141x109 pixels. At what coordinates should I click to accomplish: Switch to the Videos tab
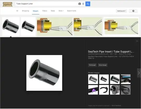pos(45,11)
